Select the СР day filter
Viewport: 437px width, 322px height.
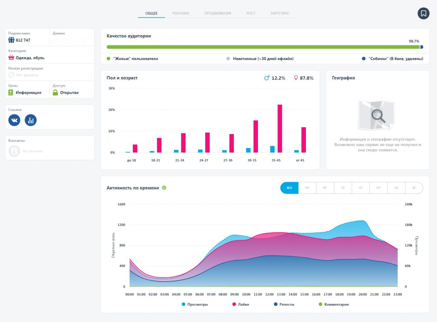[x=343, y=188]
